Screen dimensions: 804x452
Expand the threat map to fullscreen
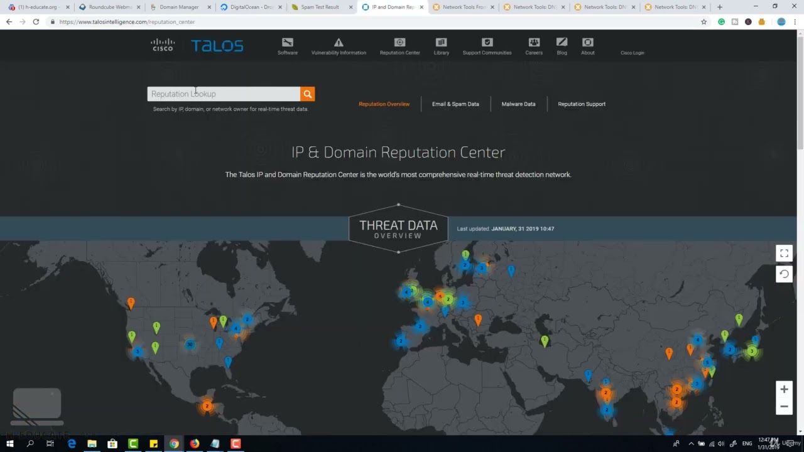click(784, 253)
